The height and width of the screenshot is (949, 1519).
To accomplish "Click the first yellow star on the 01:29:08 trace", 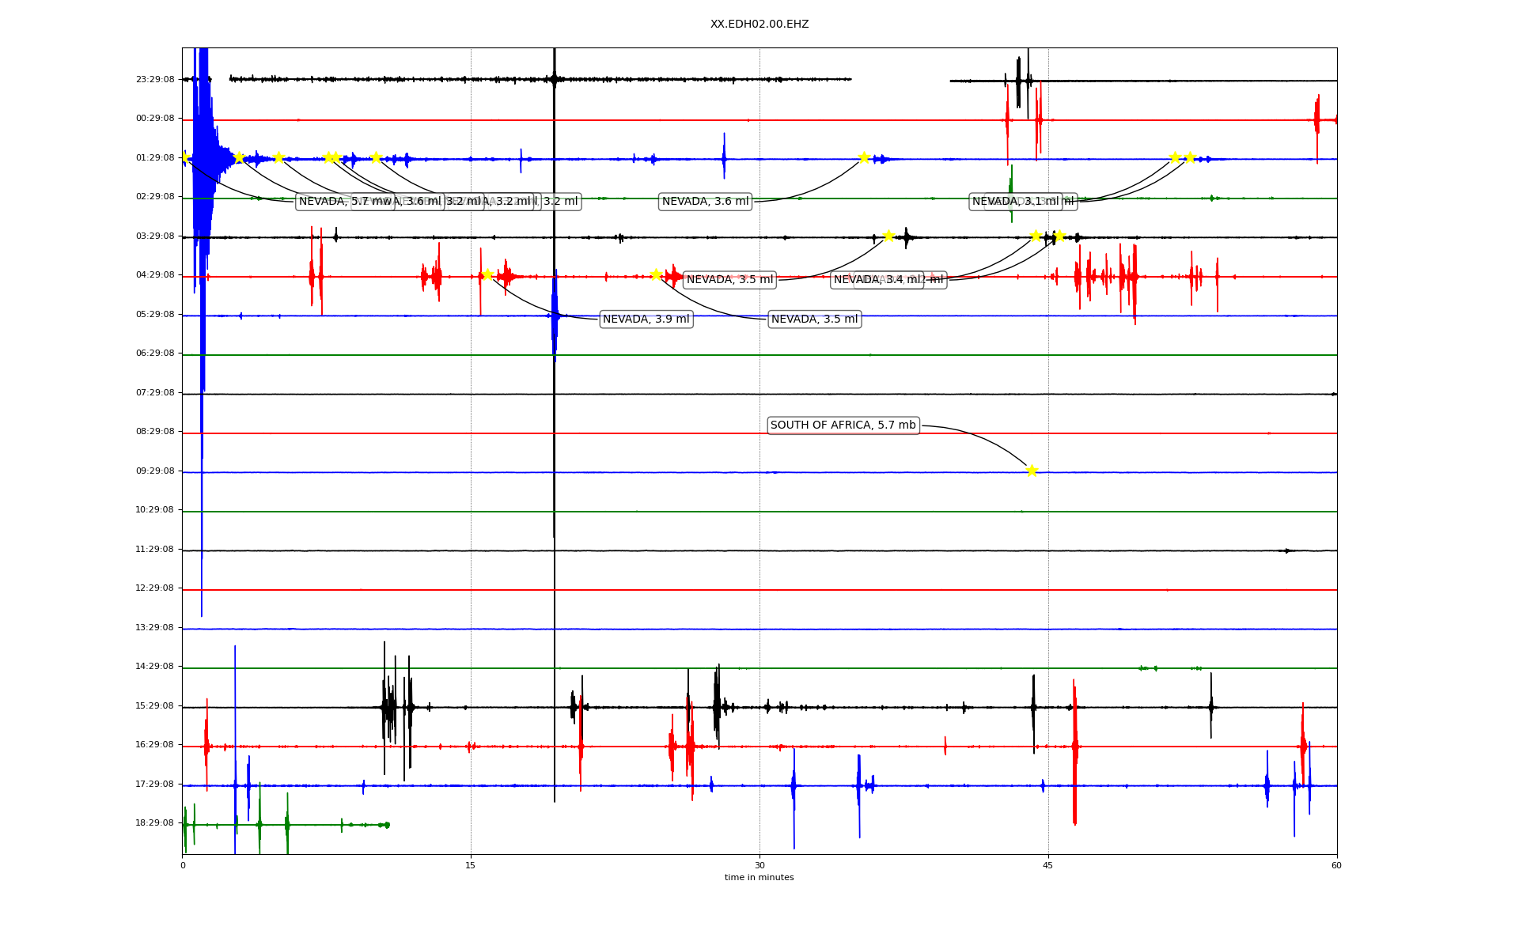I will tap(185, 157).
